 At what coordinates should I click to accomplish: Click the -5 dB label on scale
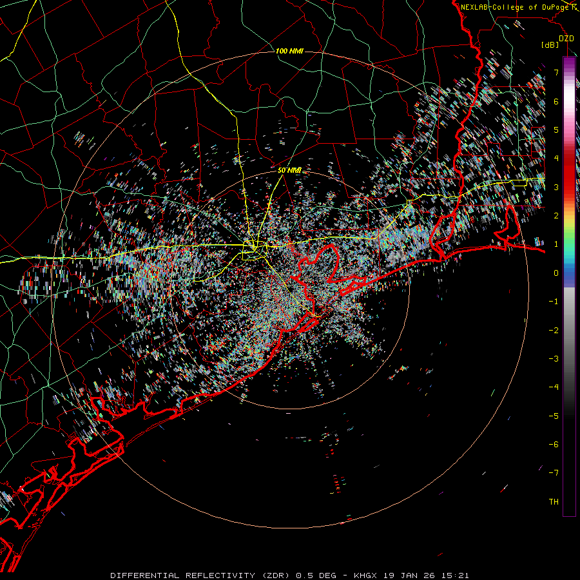point(554,416)
